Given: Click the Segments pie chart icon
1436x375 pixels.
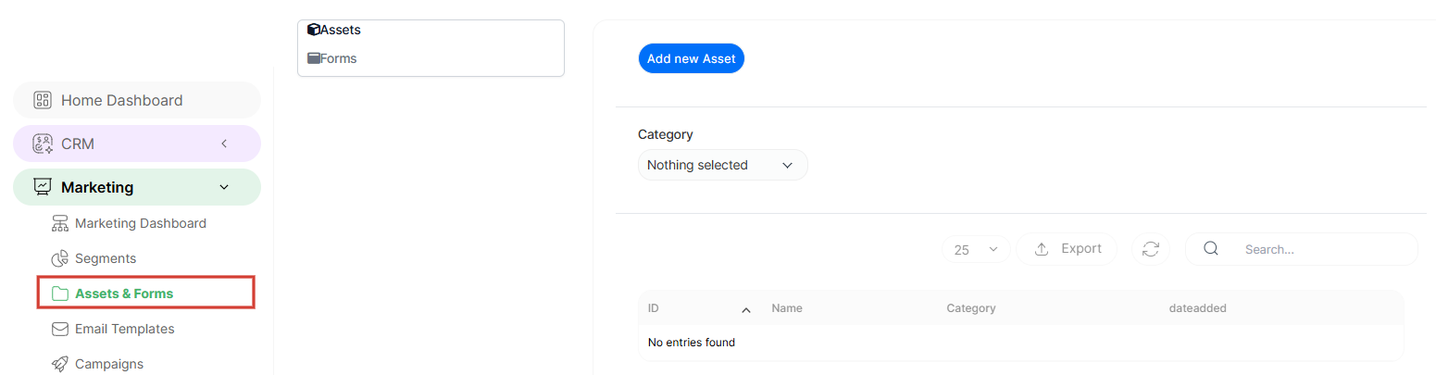Looking at the screenshot, I should point(60,258).
